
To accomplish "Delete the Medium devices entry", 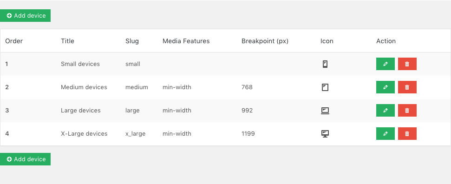I will [407, 87].
